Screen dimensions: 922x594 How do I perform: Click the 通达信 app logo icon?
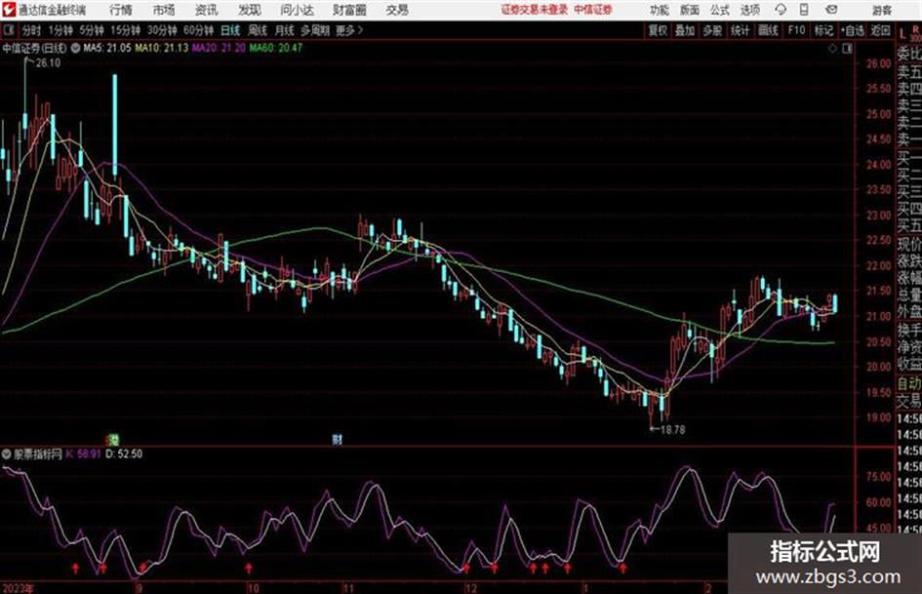click(10, 10)
